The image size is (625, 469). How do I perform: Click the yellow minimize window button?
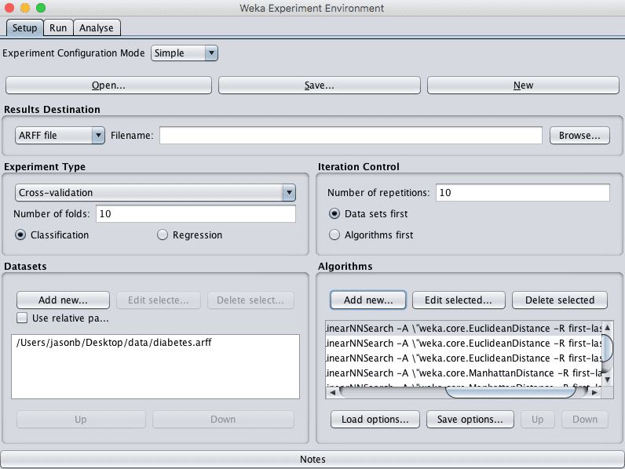24,8
